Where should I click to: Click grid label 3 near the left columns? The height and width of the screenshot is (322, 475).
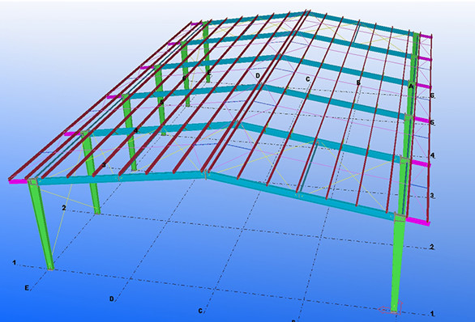(104, 165)
